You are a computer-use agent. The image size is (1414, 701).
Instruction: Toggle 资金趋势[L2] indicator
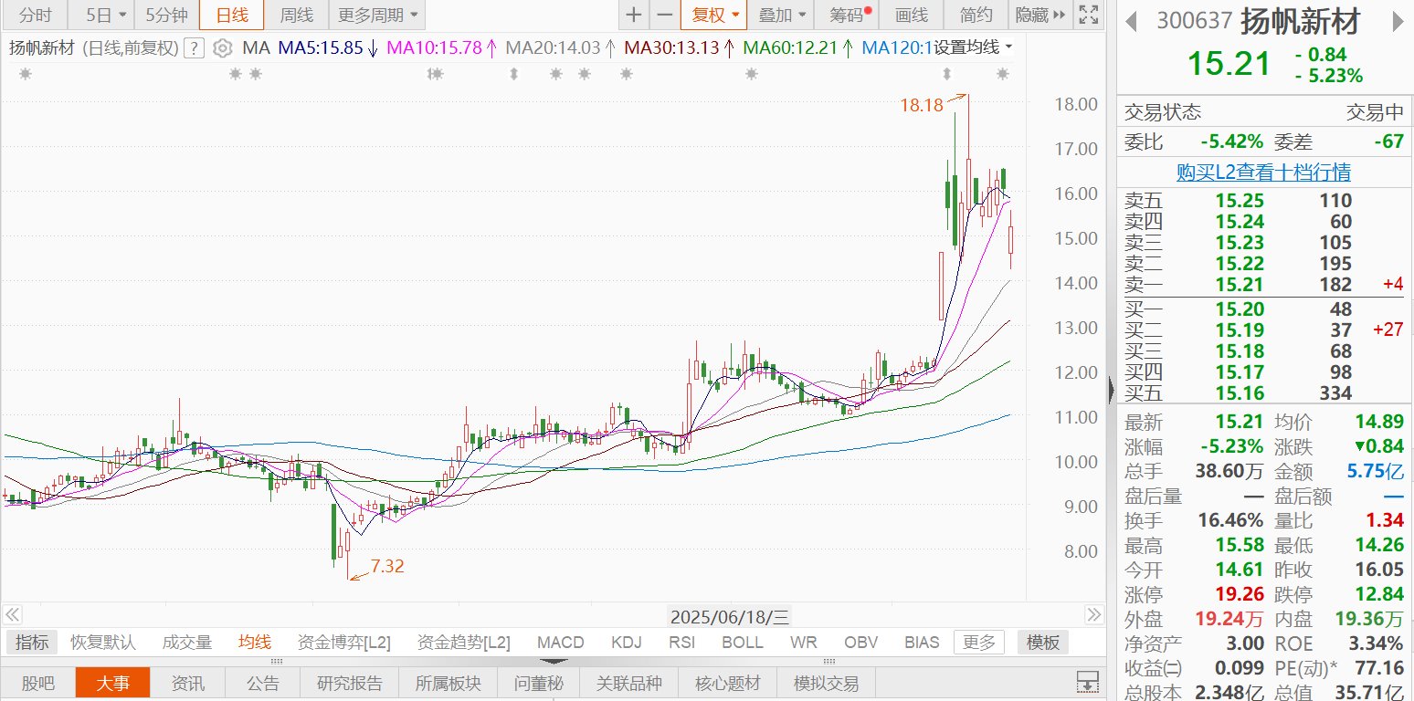463,643
